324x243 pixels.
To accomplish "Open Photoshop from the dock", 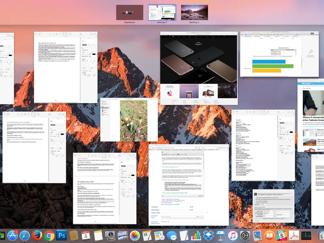I will (x=61, y=235).
